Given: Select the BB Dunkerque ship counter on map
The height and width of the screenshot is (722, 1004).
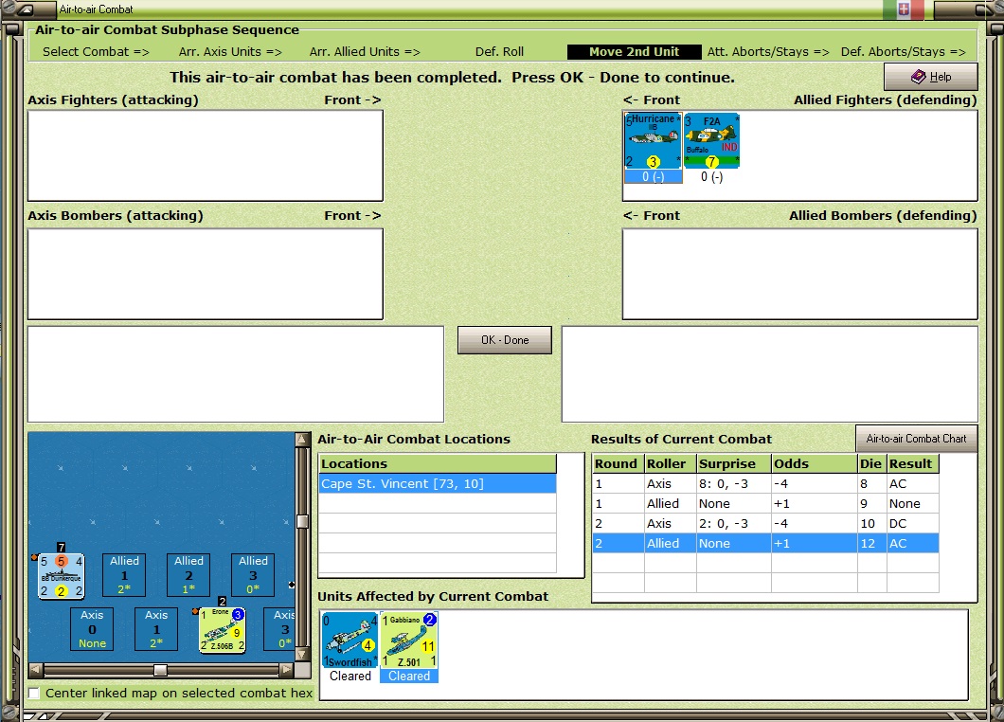Looking at the screenshot, I should pyautogui.click(x=62, y=576).
